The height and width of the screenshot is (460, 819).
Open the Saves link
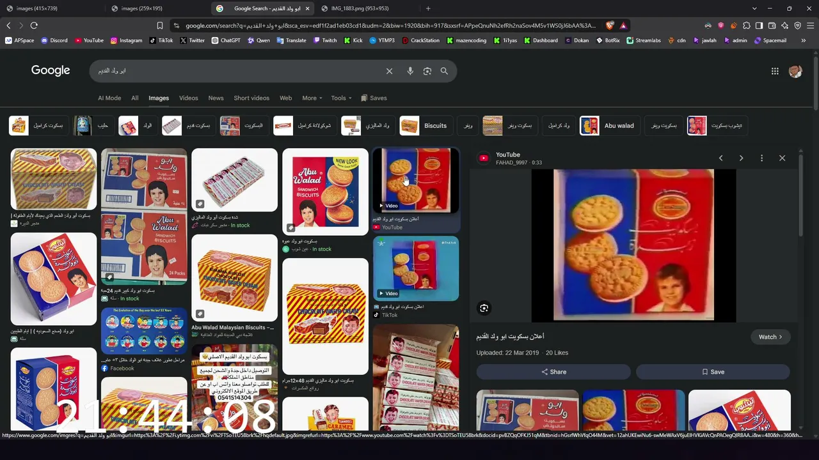pos(374,98)
